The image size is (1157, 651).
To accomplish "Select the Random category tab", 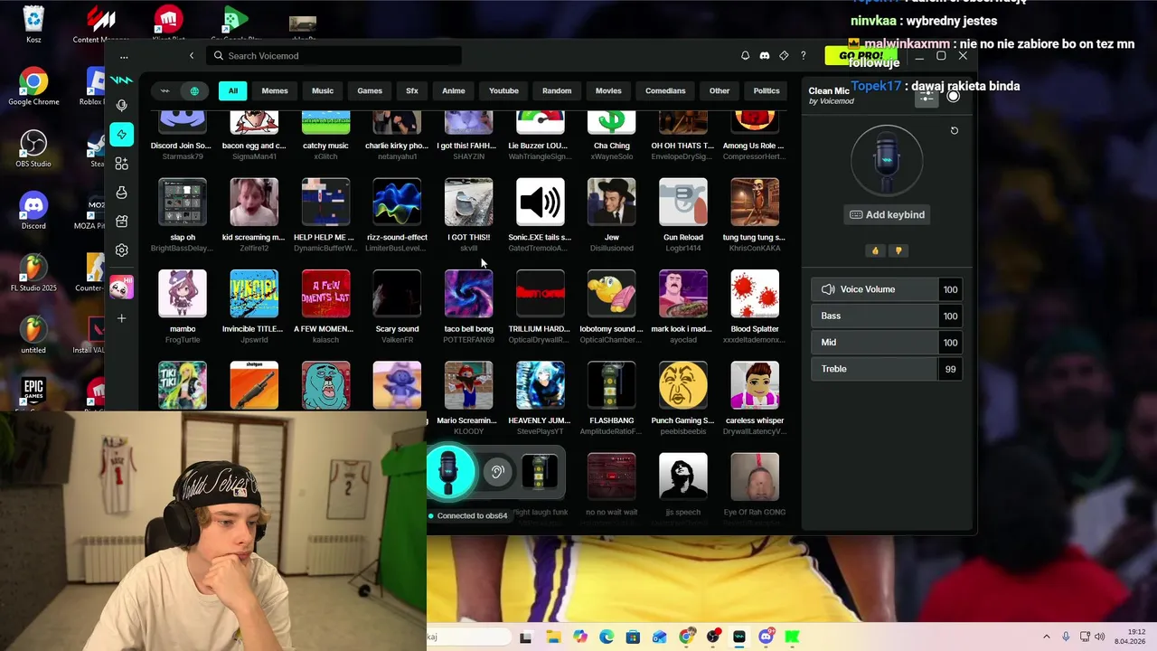I will point(557,90).
